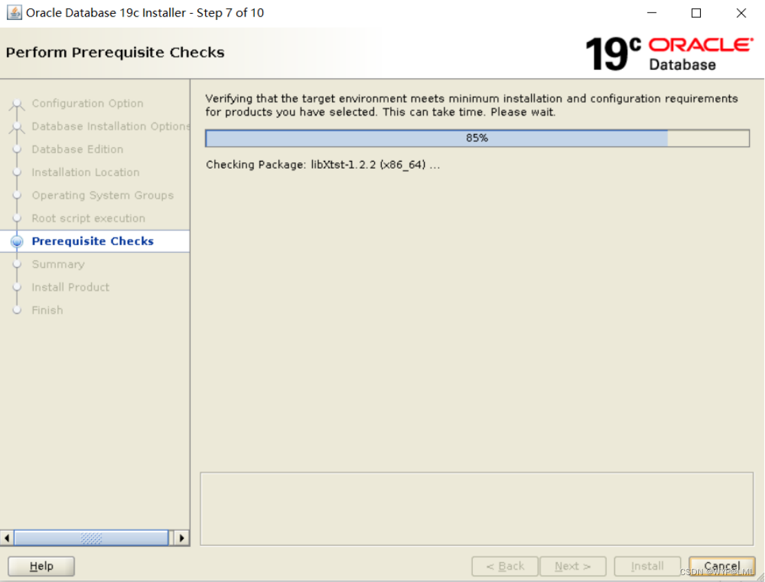Image resolution: width=765 pixels, height=582 pixels.
Task: Click the Perform Prerequisite Checks heading
Action: tap(115, 52)
